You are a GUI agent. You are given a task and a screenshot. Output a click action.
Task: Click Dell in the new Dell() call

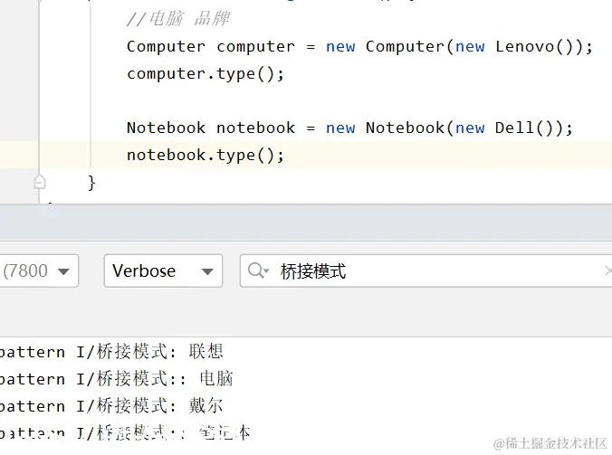click(514, 128)
